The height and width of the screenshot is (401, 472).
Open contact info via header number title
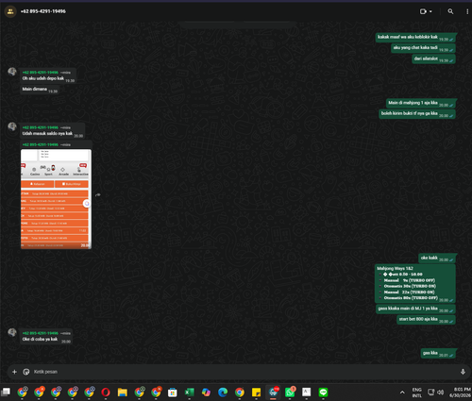coord(43,11)
